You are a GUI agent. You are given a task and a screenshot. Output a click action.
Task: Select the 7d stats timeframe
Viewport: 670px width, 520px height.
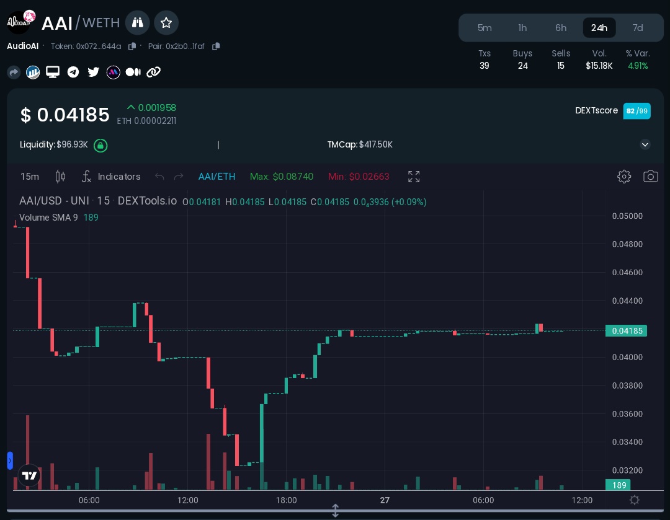[638, 28]
